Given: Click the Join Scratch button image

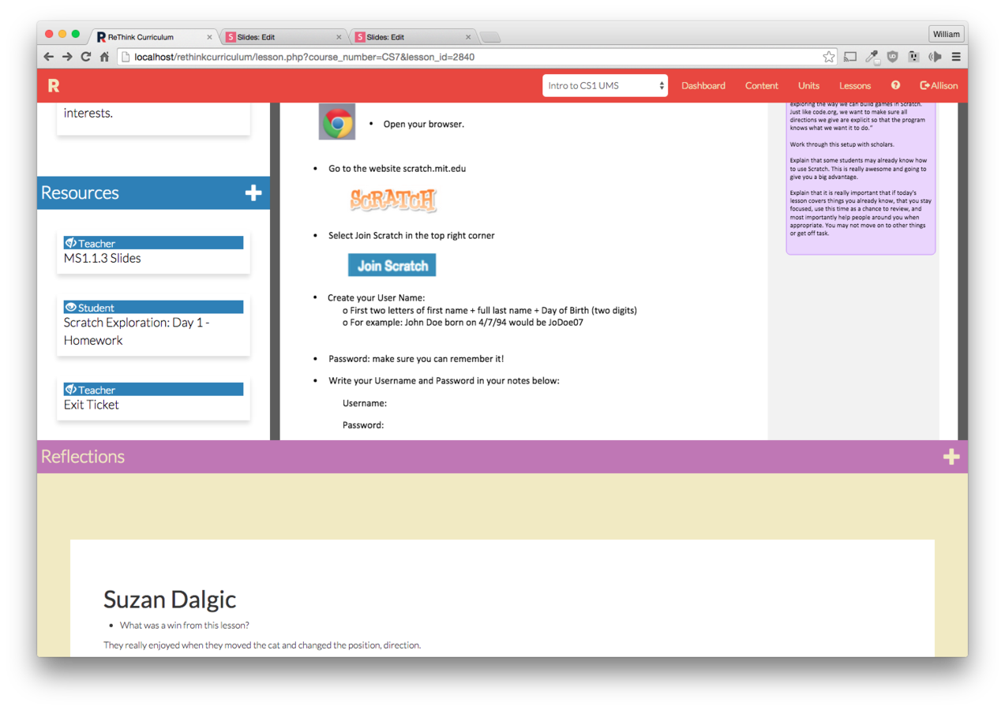Looking at the screenshot, I should (392, 265).
